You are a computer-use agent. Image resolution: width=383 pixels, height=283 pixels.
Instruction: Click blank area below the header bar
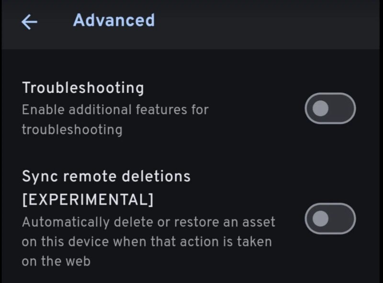(191, 64)
